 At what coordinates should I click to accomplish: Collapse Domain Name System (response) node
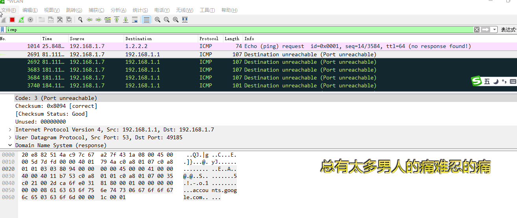pos(10,145)
